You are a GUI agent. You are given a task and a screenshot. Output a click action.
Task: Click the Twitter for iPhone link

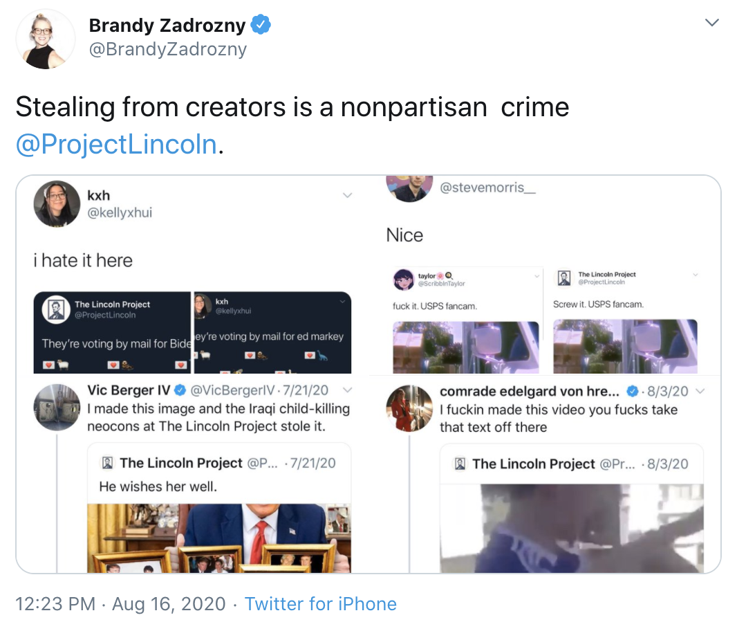pos(319,604)
